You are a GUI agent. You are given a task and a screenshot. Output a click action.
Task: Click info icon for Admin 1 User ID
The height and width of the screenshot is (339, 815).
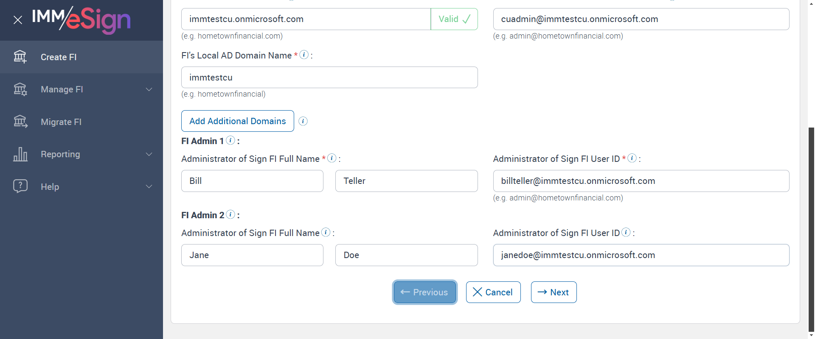[632, 158]
